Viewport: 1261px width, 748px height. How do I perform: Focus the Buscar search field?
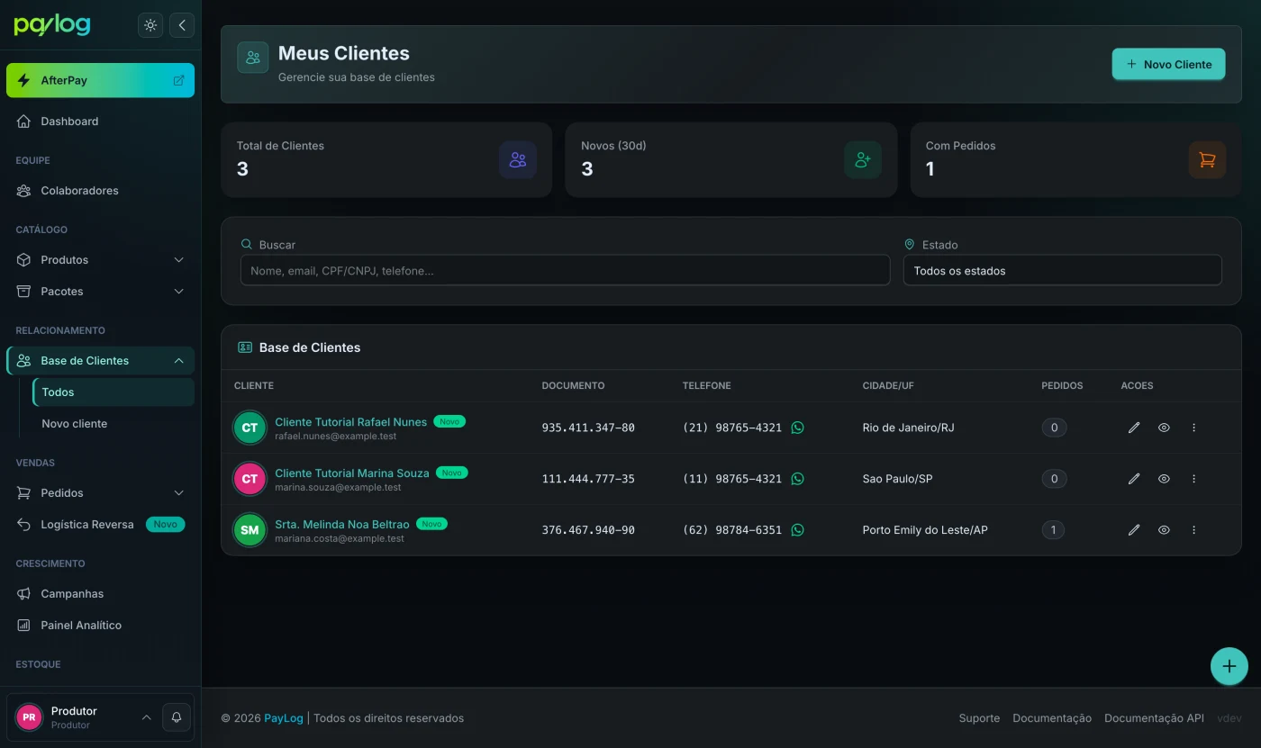(565, 271)
